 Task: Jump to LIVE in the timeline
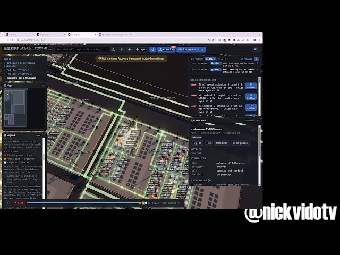click(19, 203)
